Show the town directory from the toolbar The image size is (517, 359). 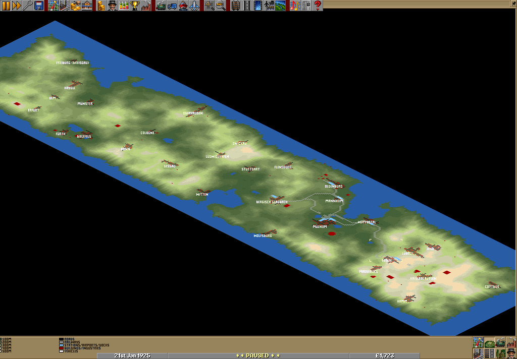pyautogui.click(x=64, y=6)
